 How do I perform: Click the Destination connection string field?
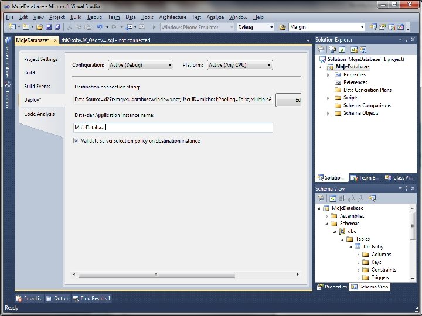[x=173, y=99]
